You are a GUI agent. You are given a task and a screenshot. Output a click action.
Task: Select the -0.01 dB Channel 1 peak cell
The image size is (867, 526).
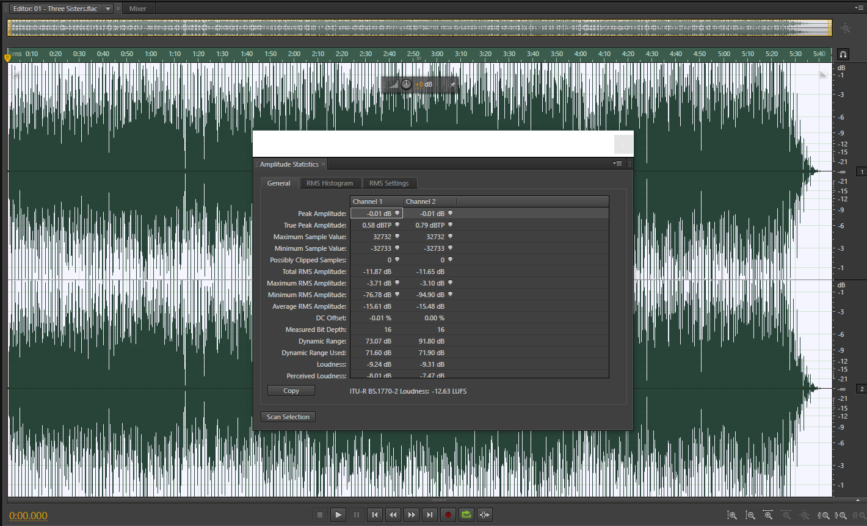point(377,214)
